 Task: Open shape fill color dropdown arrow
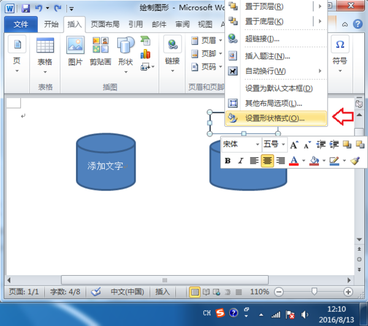pyautogui.click(x=324, y=161)
